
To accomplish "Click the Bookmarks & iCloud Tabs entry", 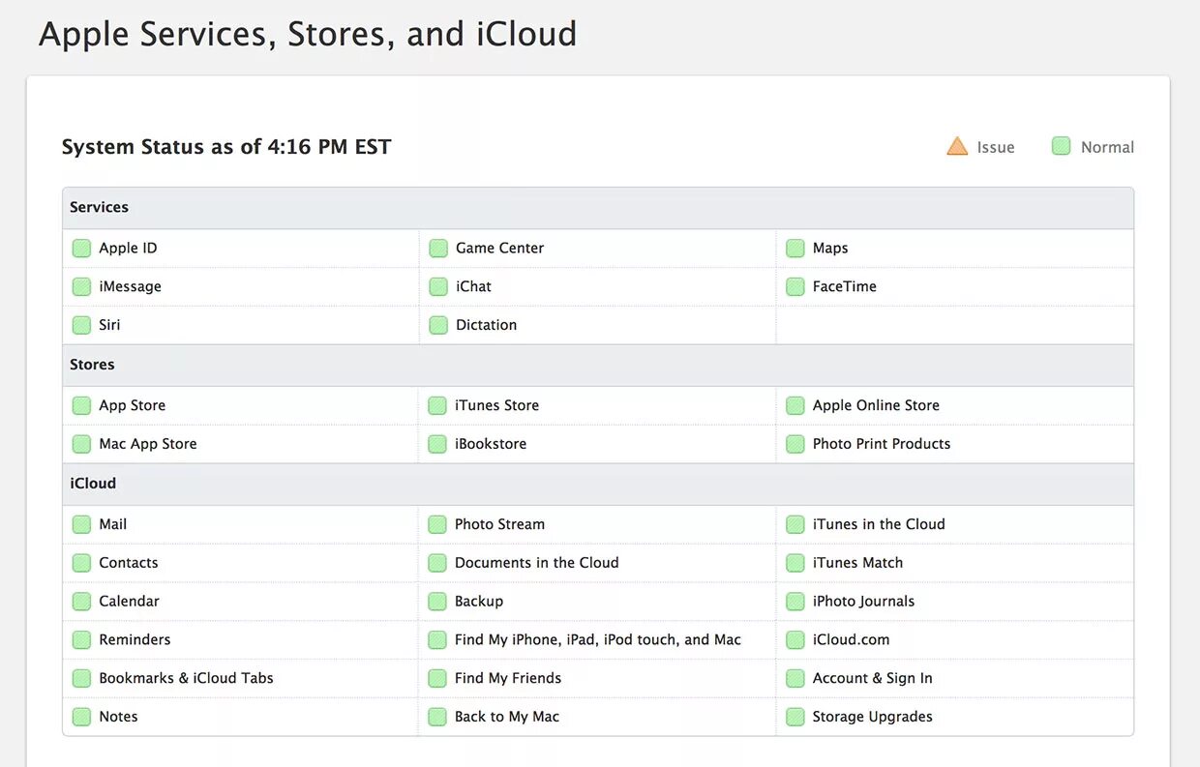I will tap(186, 679).
